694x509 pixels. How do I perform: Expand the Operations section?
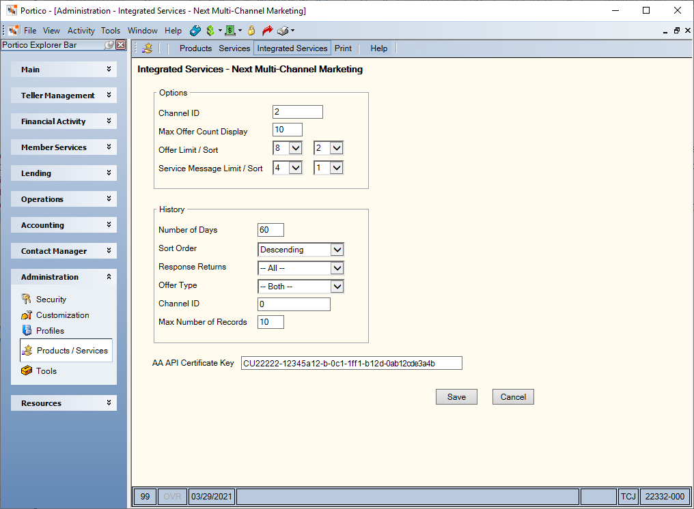[x=64, y=199]
